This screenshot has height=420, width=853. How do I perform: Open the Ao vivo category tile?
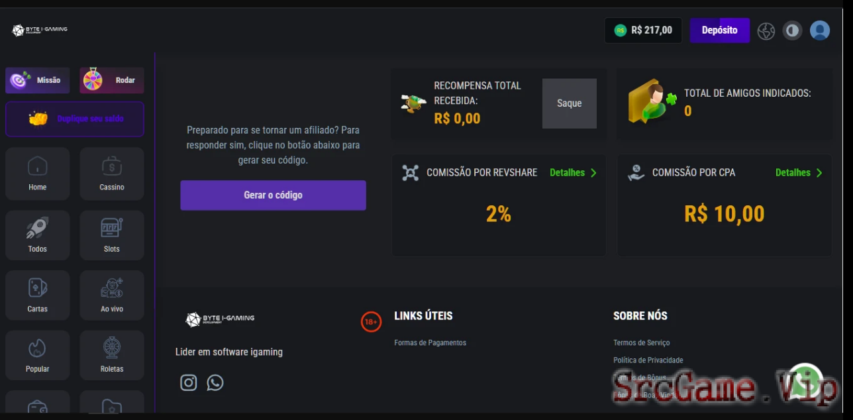[112, 295]
